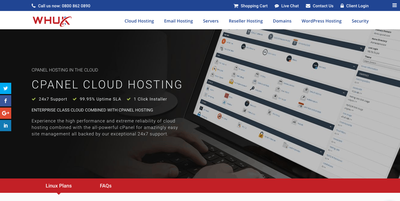Open the WordPress Hosting menu
The image size is (400, 201).
click(322, 21)
